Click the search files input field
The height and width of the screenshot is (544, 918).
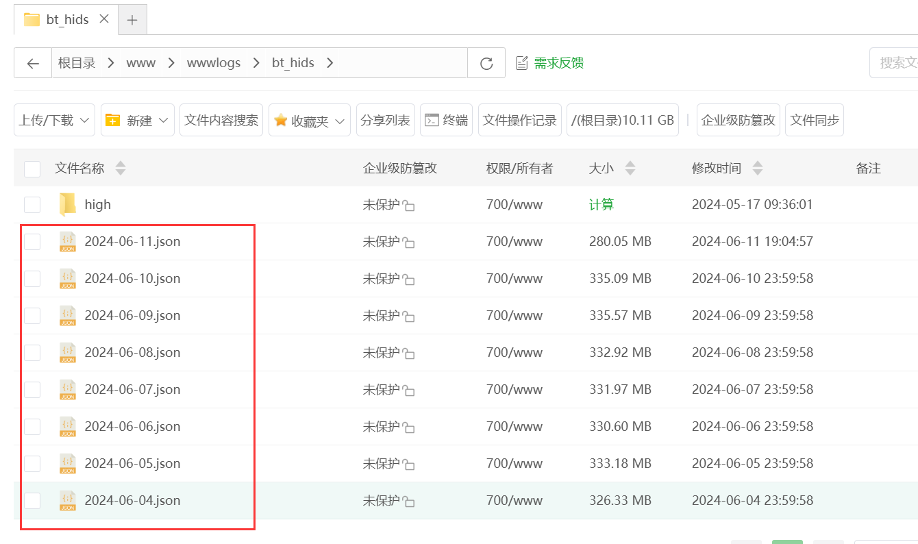coord(894,63)
